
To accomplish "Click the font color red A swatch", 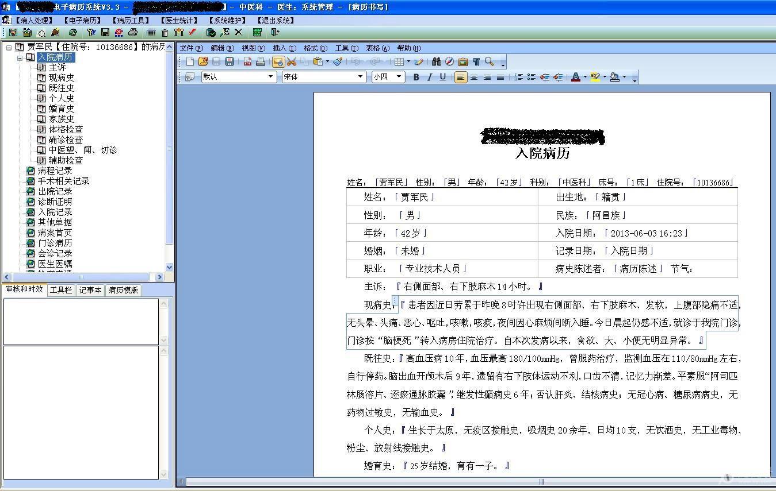I will pyautogui.click(x=576, y=77).
